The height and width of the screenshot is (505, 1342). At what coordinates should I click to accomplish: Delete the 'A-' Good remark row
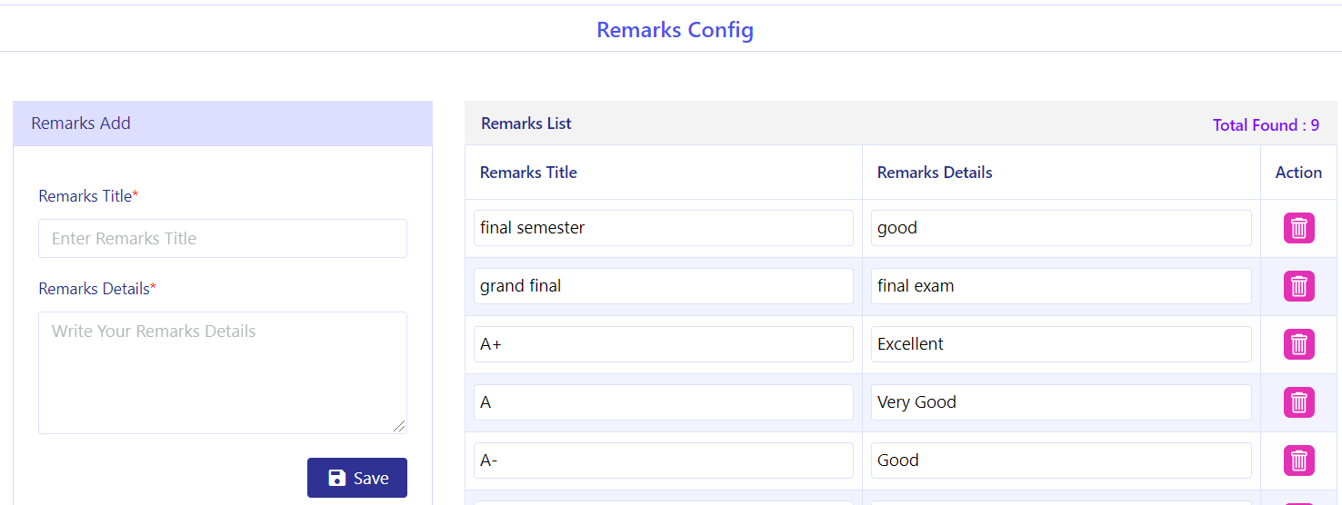[1298, 460]
